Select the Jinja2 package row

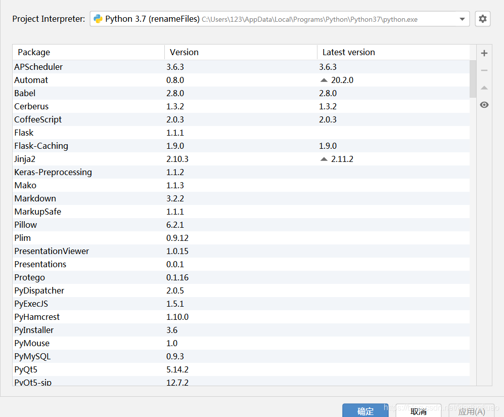point(241,159)
